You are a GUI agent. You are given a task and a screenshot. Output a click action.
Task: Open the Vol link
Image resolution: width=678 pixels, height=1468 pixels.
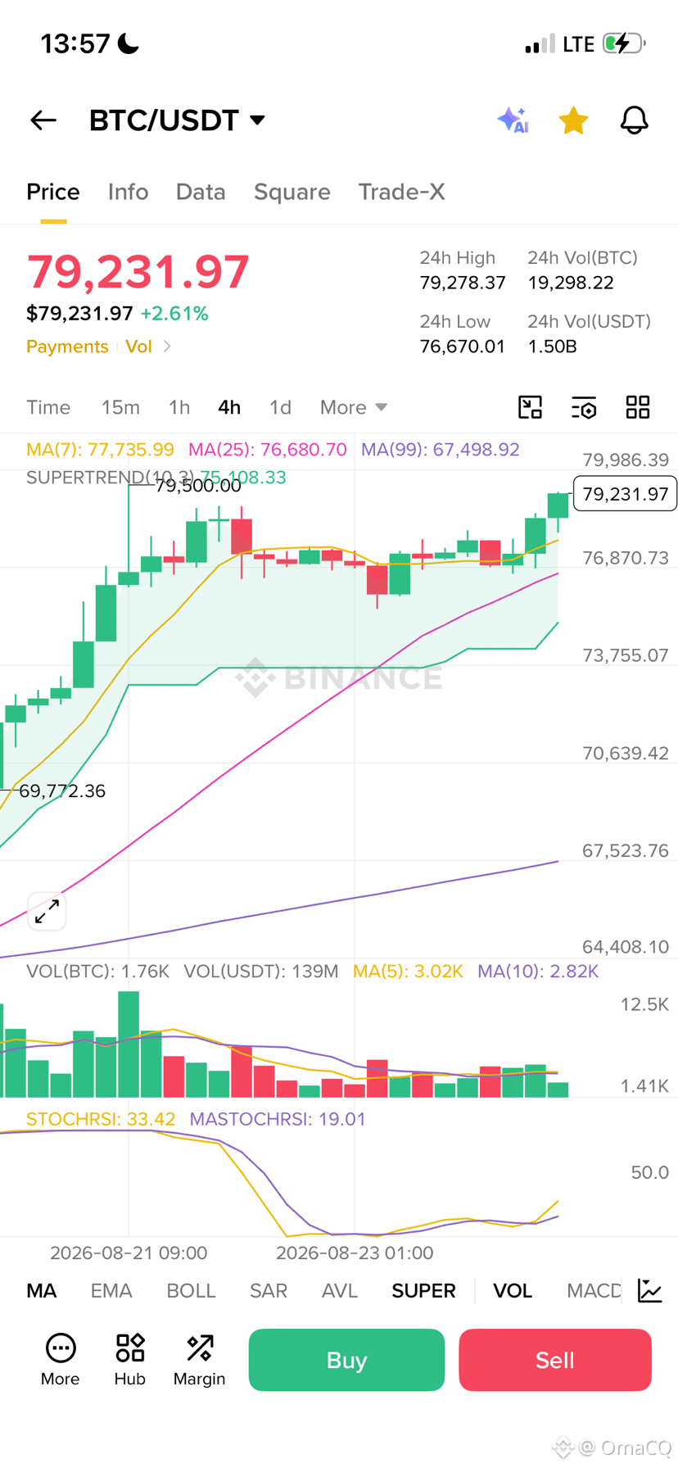(x=138, y=347)
